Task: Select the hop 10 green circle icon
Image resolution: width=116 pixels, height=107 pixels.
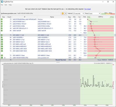Action: pos(2,40)
